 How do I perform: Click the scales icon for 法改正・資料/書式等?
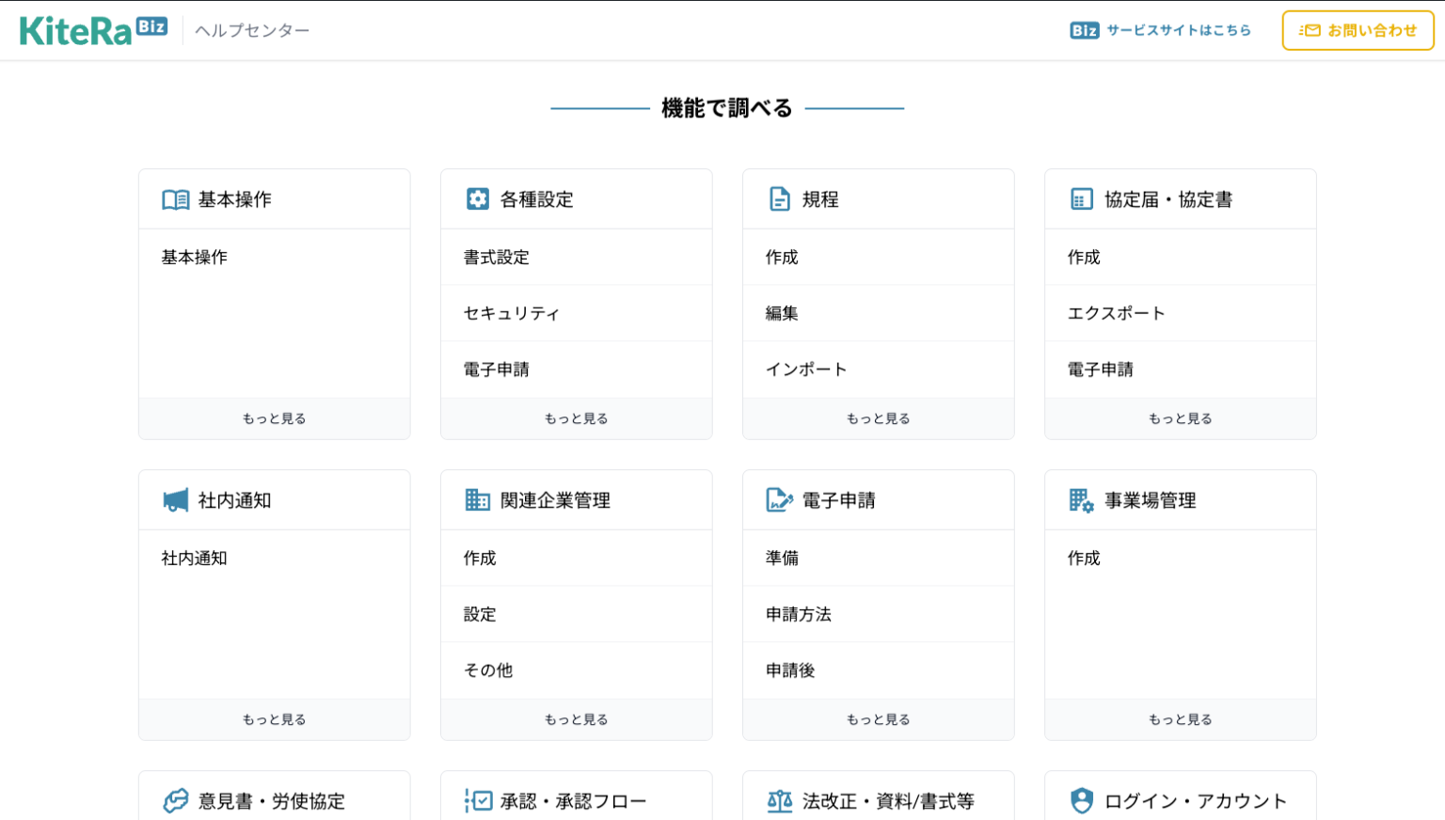pyautogui.click(x=780, y=801)
